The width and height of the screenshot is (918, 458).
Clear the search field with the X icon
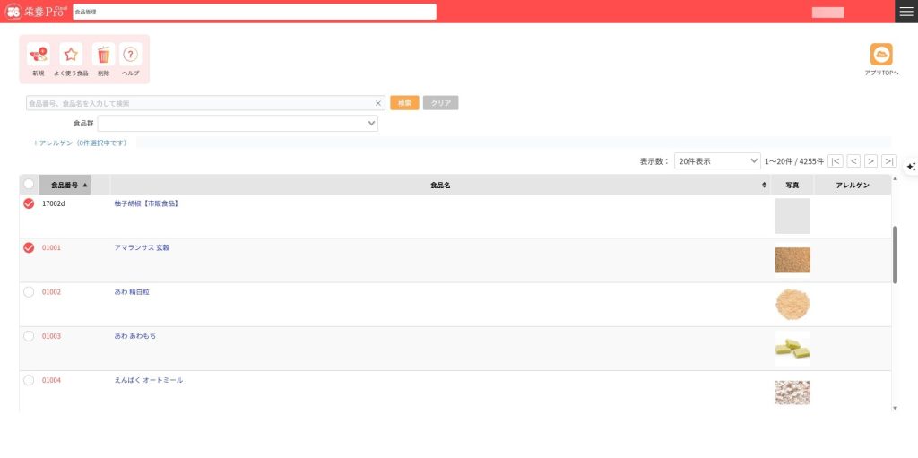(x=378, y=103)
